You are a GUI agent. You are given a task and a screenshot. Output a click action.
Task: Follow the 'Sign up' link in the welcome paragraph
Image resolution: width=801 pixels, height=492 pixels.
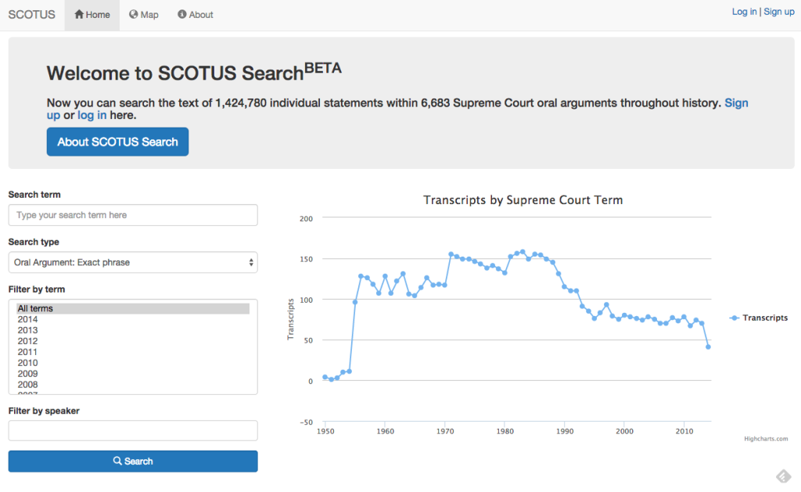736,103
